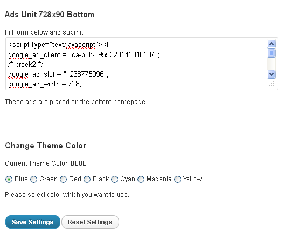Screen dimensions: 283x233
Task: Pick the Black theme color radio button
Action: pyautogui.click(x=87, y=180)
